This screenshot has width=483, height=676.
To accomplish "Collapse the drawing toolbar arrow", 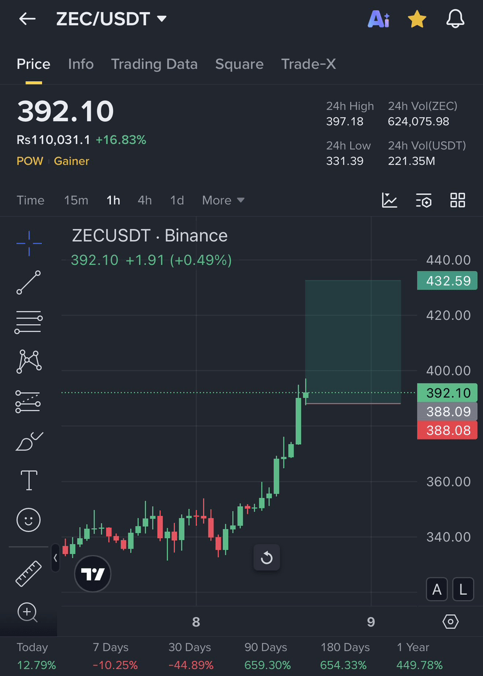I will [x=55, y=558].
